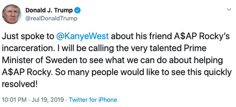Click "Just spoke to" opening text
The image size is (236, 107).
(x=28, y=37)
